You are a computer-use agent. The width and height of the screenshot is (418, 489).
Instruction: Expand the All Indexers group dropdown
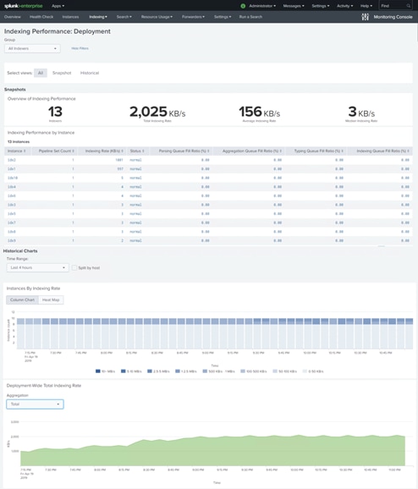tap(32, 48)
